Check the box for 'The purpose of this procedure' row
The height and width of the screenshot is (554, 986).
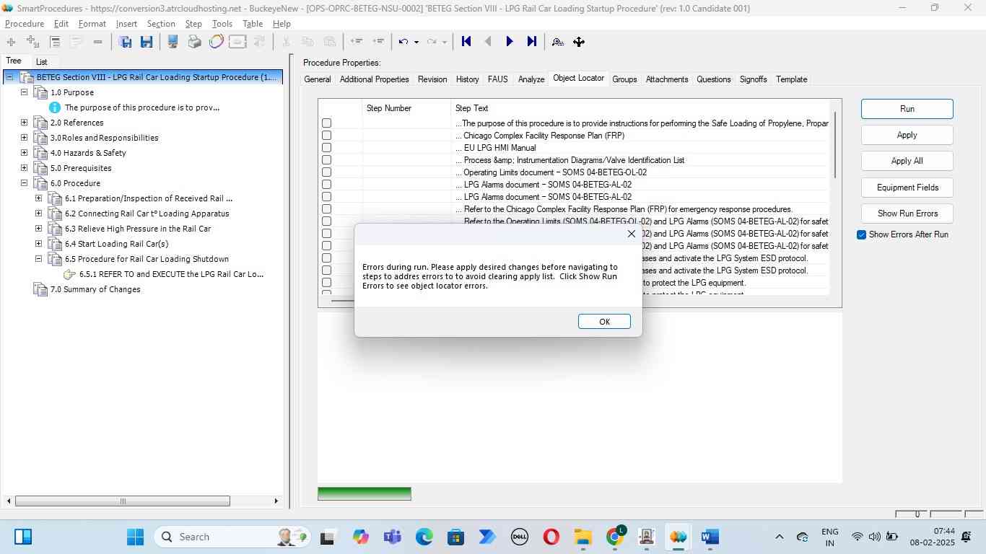pyautogui.click(x=326, y=123)
